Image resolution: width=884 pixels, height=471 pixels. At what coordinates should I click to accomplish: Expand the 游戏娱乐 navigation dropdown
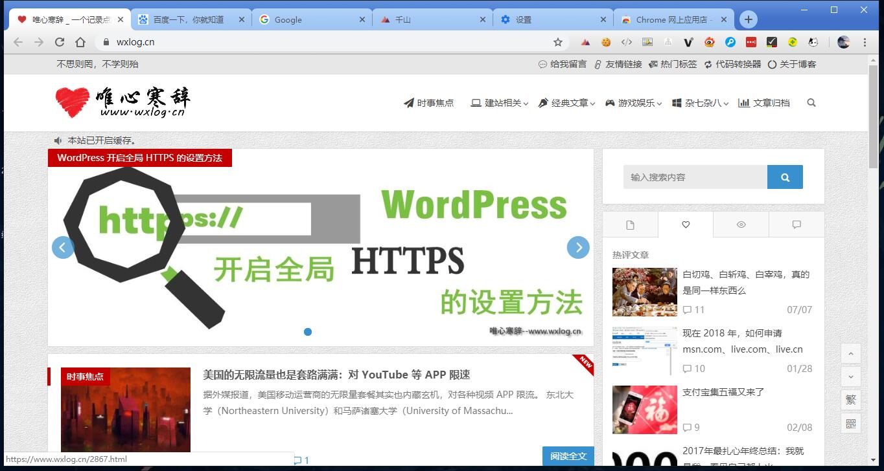pos(633,103)
